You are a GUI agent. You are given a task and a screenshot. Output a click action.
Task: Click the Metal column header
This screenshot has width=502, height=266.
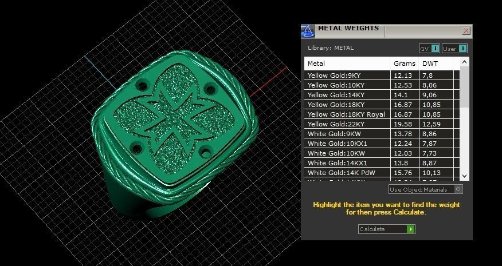[x=347, y=63]
